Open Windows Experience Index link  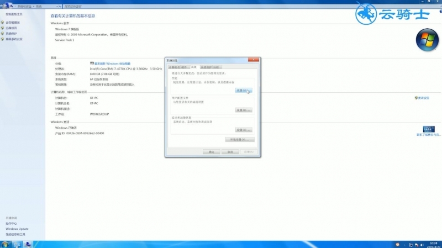click(x=112, y=64)
